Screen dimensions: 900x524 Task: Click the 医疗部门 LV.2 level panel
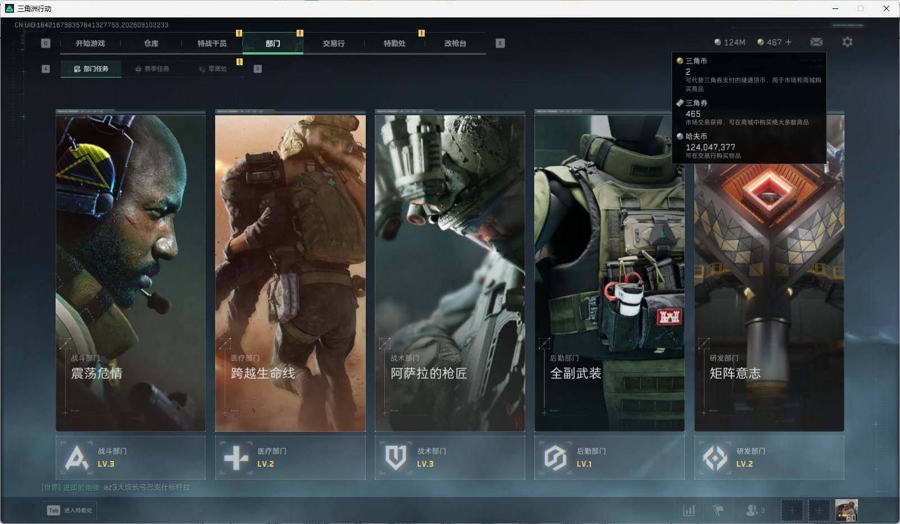coord(290,458)
